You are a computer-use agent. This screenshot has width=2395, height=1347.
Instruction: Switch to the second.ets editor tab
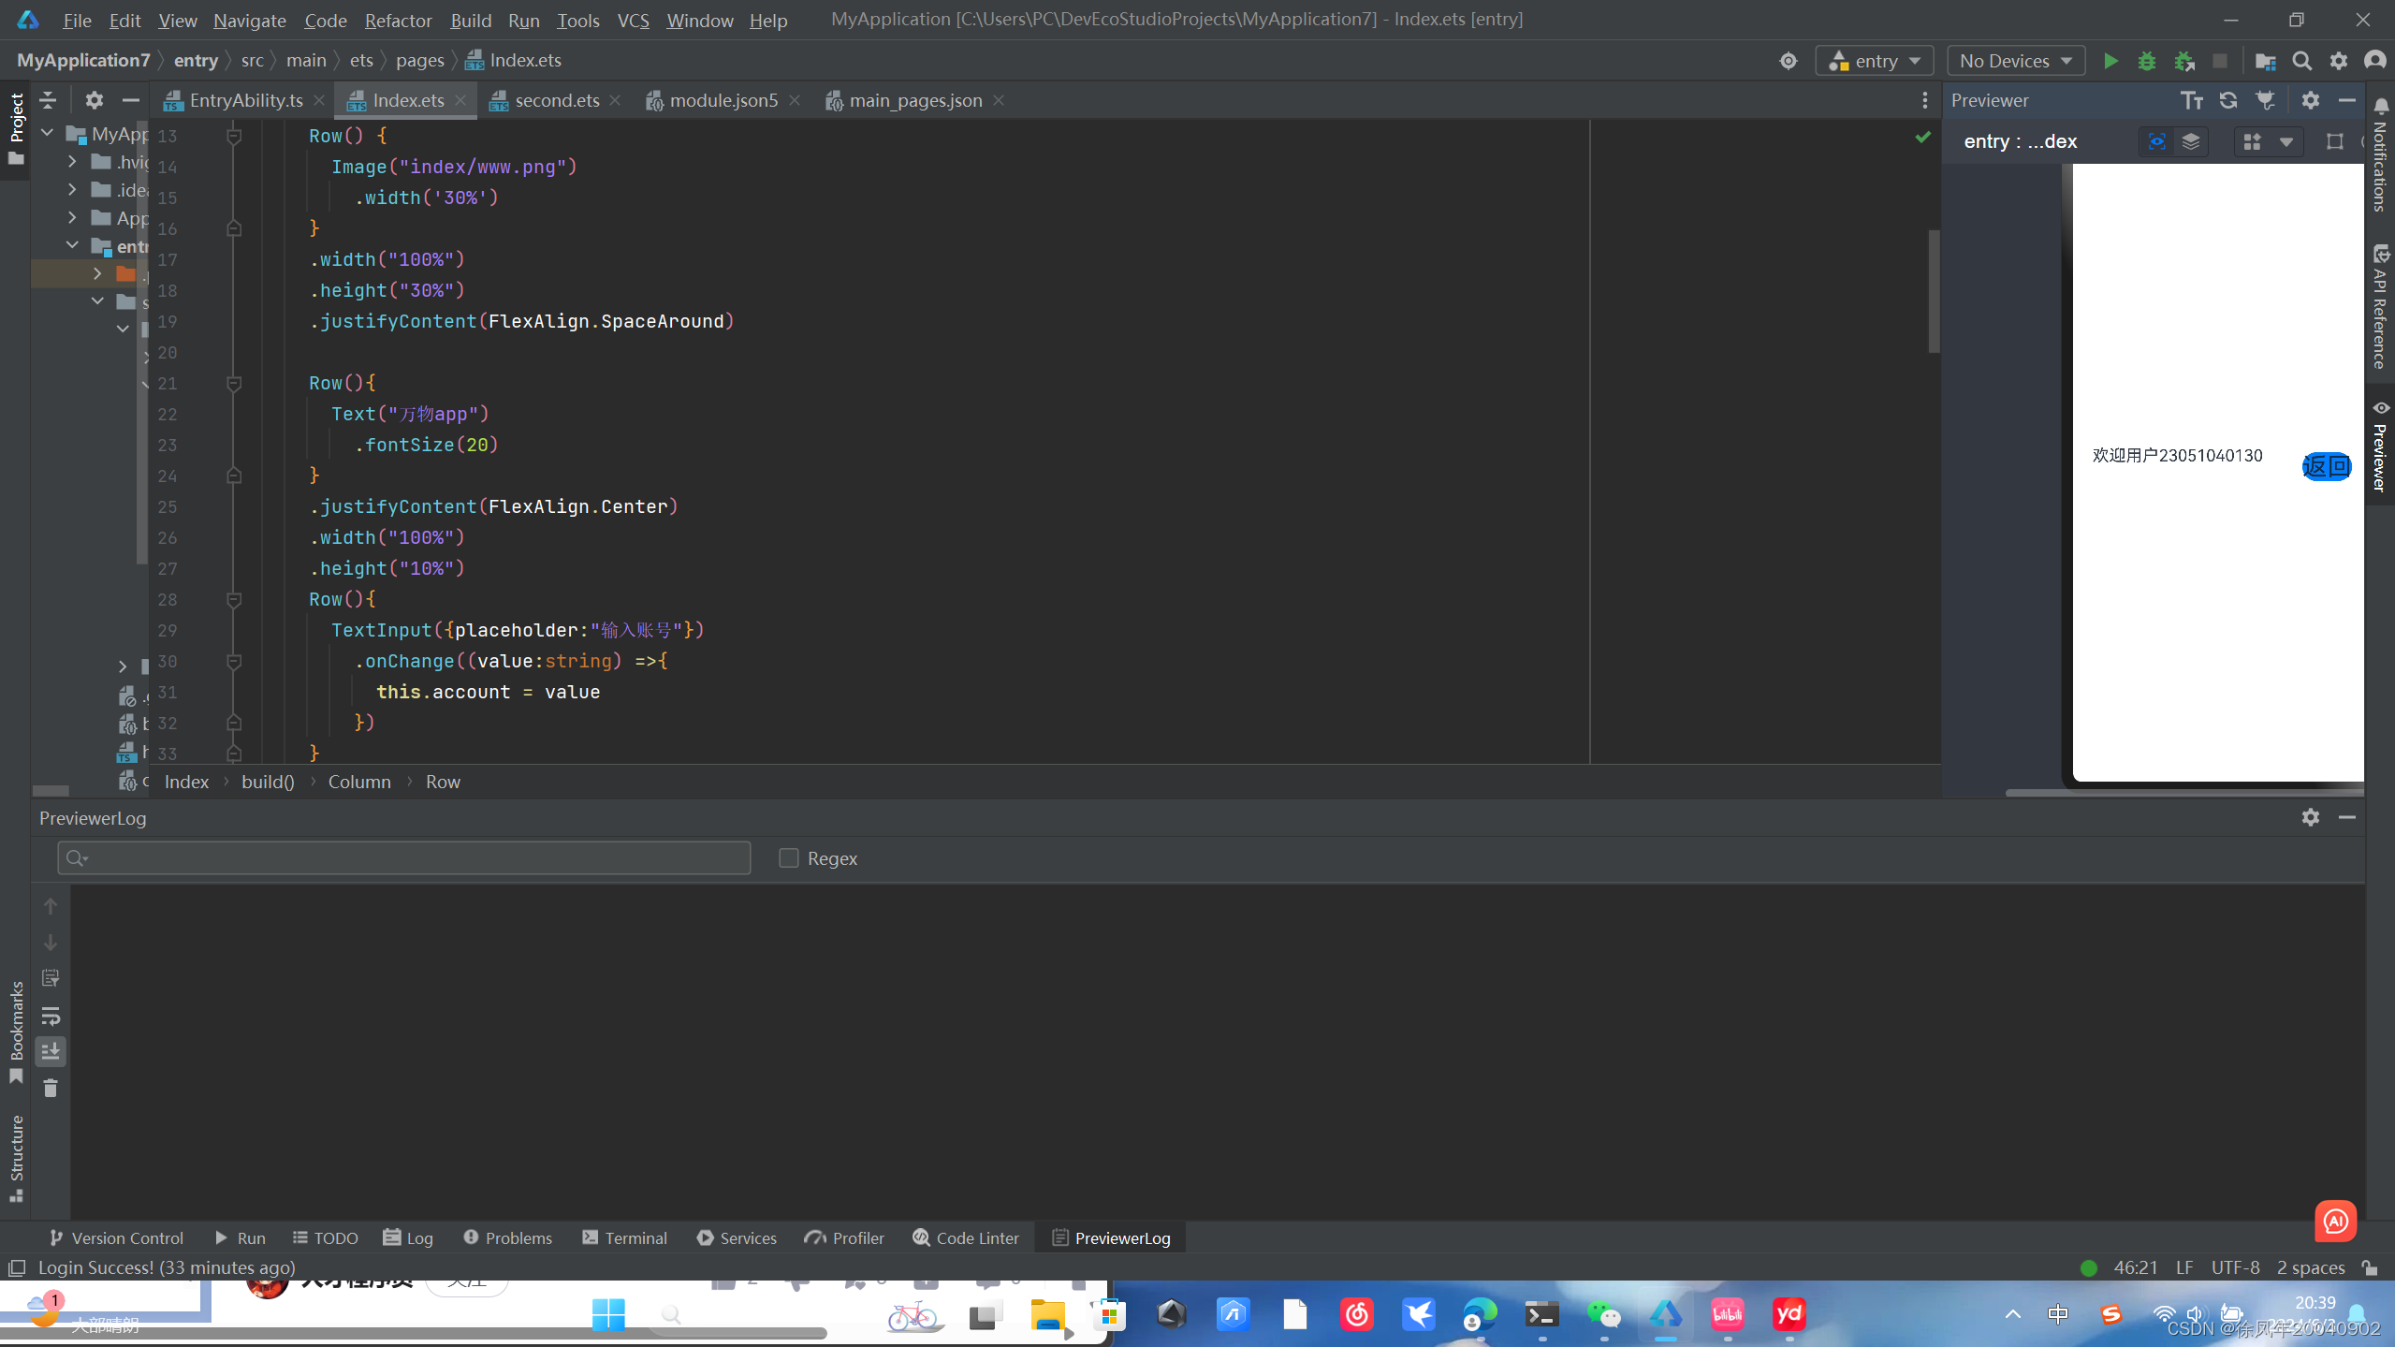(x=556, y=100)
